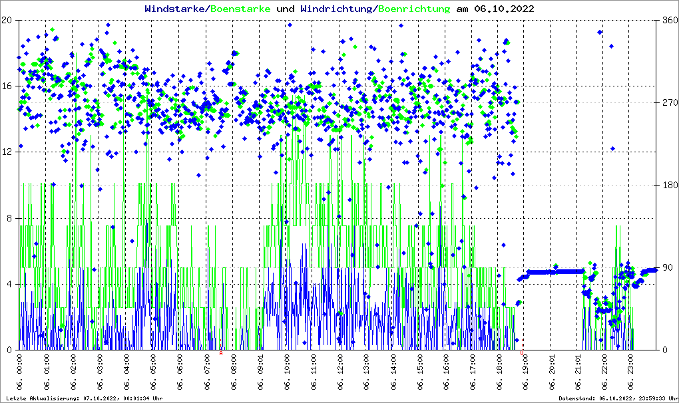Select the green "Boenrichtung" word in the title
The width and height of the screenshot is (679, 403).
[414, 9]
